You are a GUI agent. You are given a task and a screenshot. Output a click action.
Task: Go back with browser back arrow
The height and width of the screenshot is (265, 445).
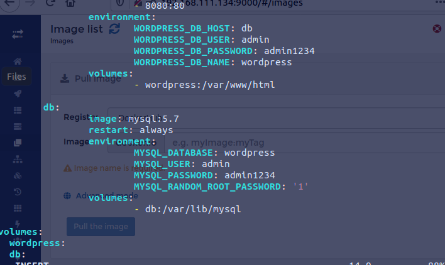[9, 4]
